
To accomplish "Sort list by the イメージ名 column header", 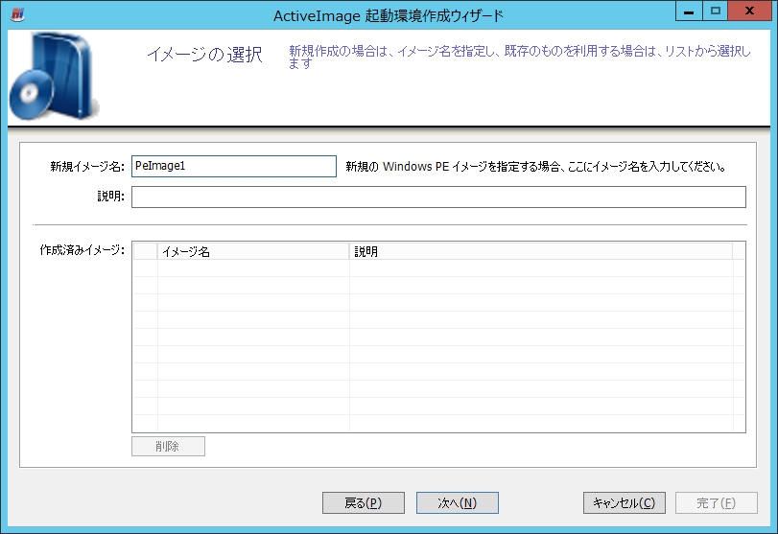I will 253,251.
